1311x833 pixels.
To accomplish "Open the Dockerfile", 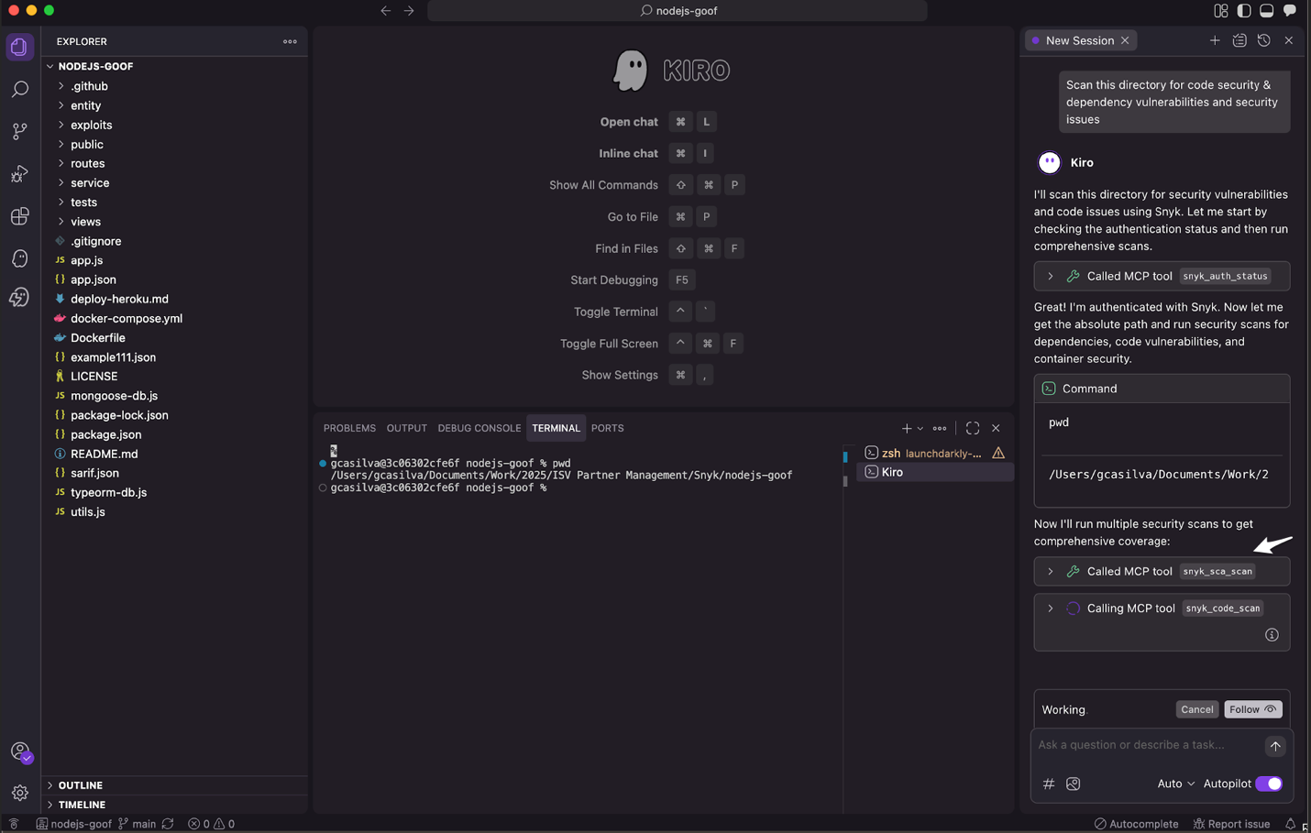I will click(x=174, y=338).
